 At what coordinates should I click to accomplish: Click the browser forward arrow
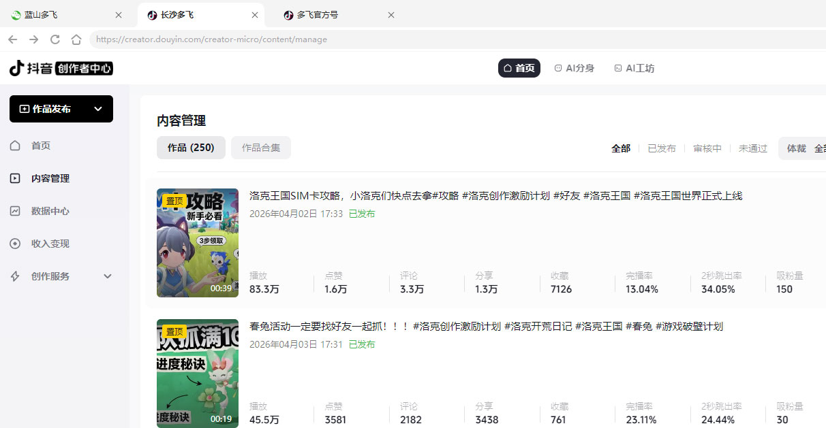pyautogui.click(x=34, y=39)
